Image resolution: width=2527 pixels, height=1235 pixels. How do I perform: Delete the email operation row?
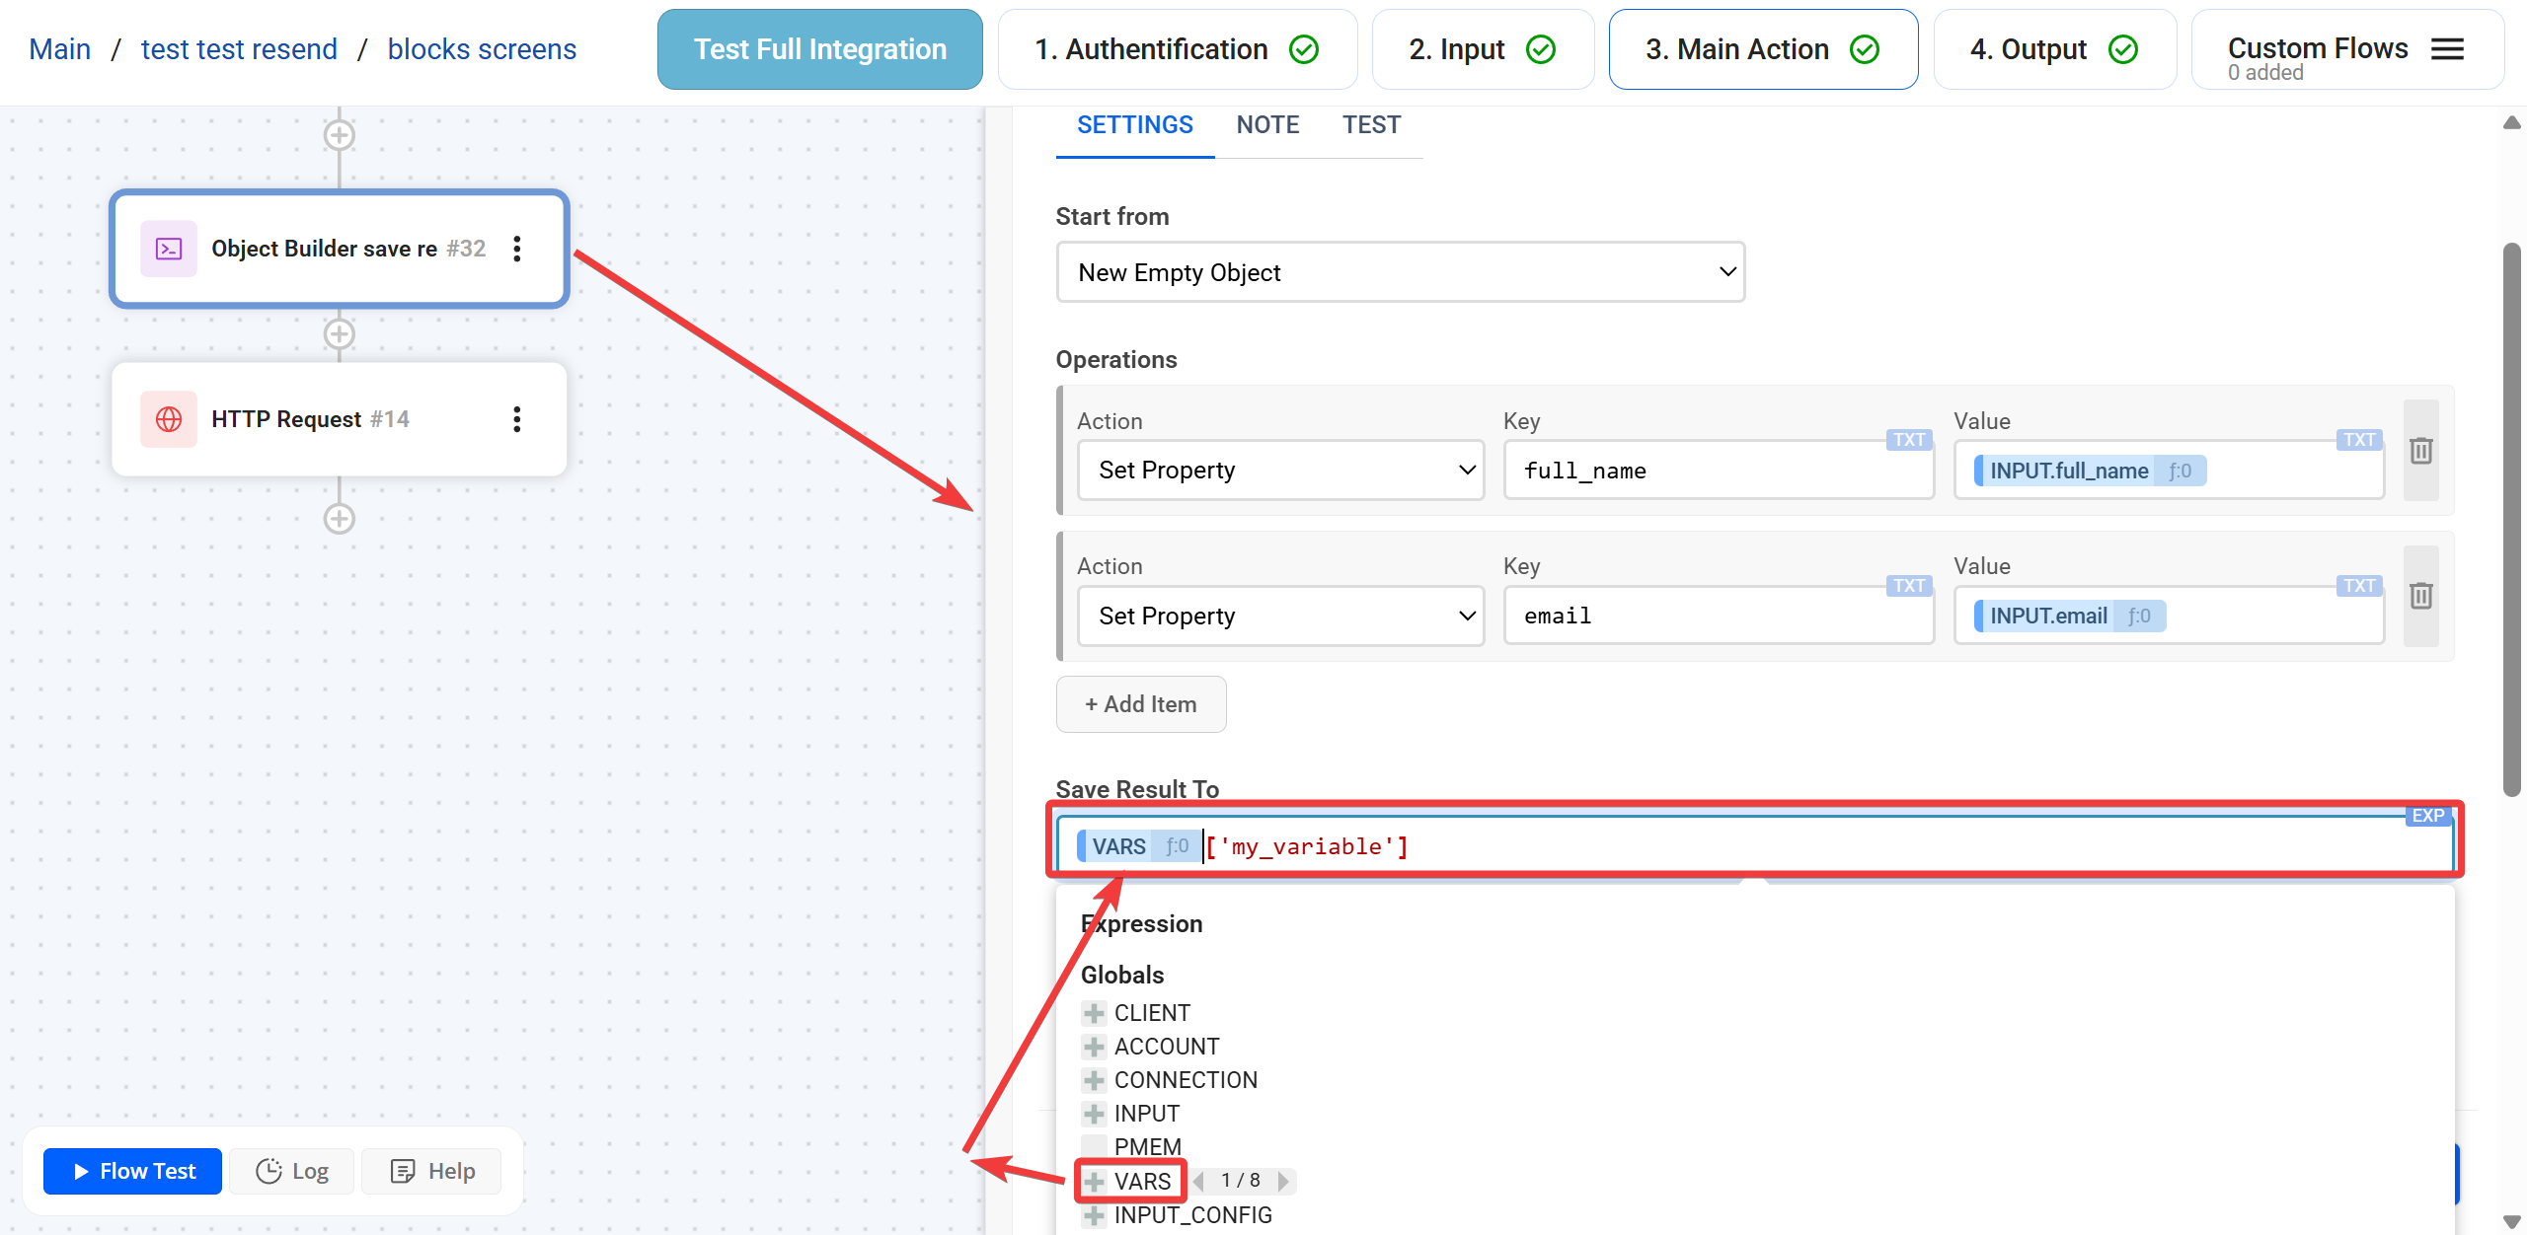pyautogui.click(x=2420, y=596)
